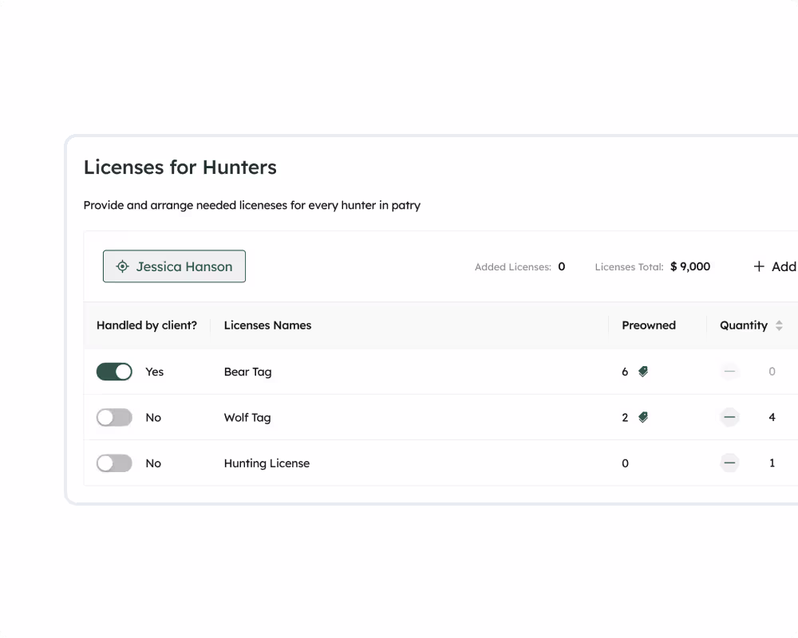
Task: Click the Handled by client? header
Action: pyautogui.click(x=147, y=325)
